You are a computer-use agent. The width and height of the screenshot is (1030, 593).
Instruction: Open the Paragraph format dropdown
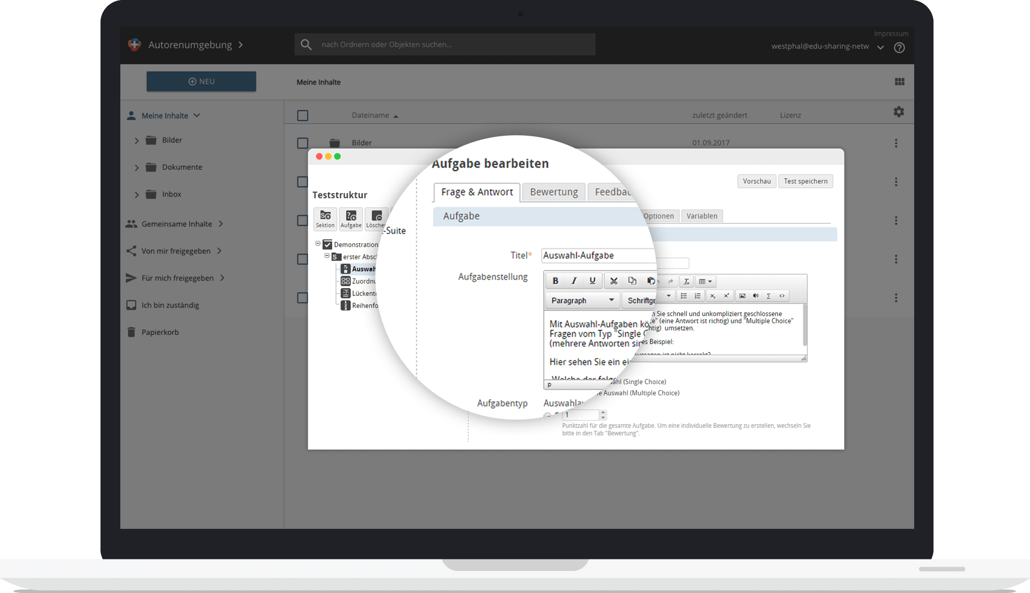tap(582, 301)
